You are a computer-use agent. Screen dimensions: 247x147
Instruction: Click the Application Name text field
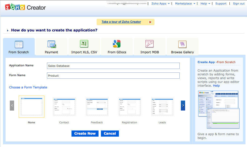(113, 66)
